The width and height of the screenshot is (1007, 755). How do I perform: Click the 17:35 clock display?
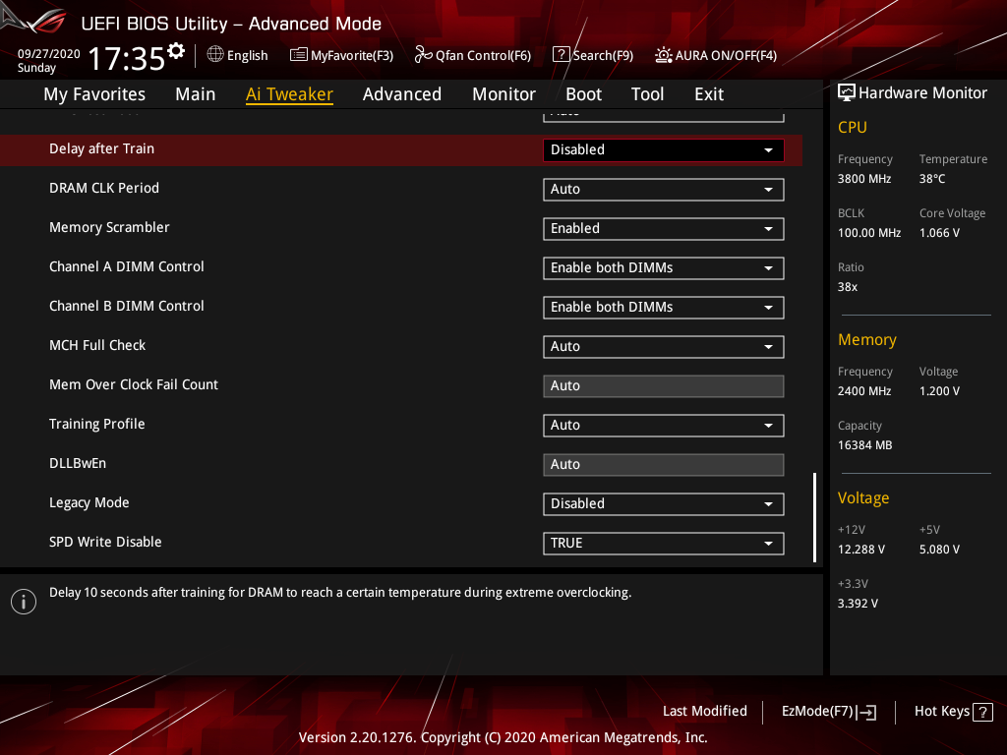coord(127,59)
